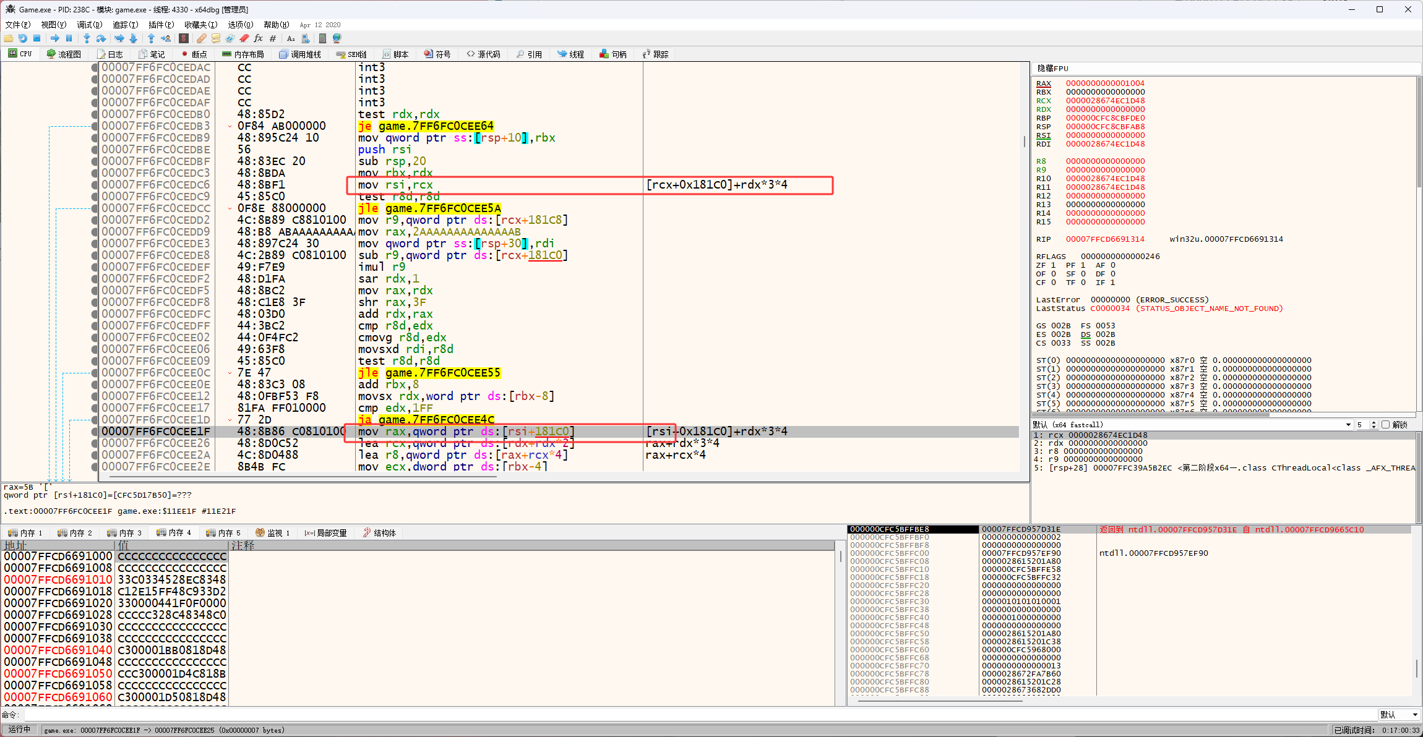The width and height of the screenshot is (1423, 737).
Task: Switch to the 内存 2 dump tab
Action: [x=74, y=533]
